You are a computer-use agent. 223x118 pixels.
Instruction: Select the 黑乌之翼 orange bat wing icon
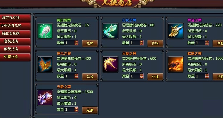pyautogui.click(x=45, y=64)
